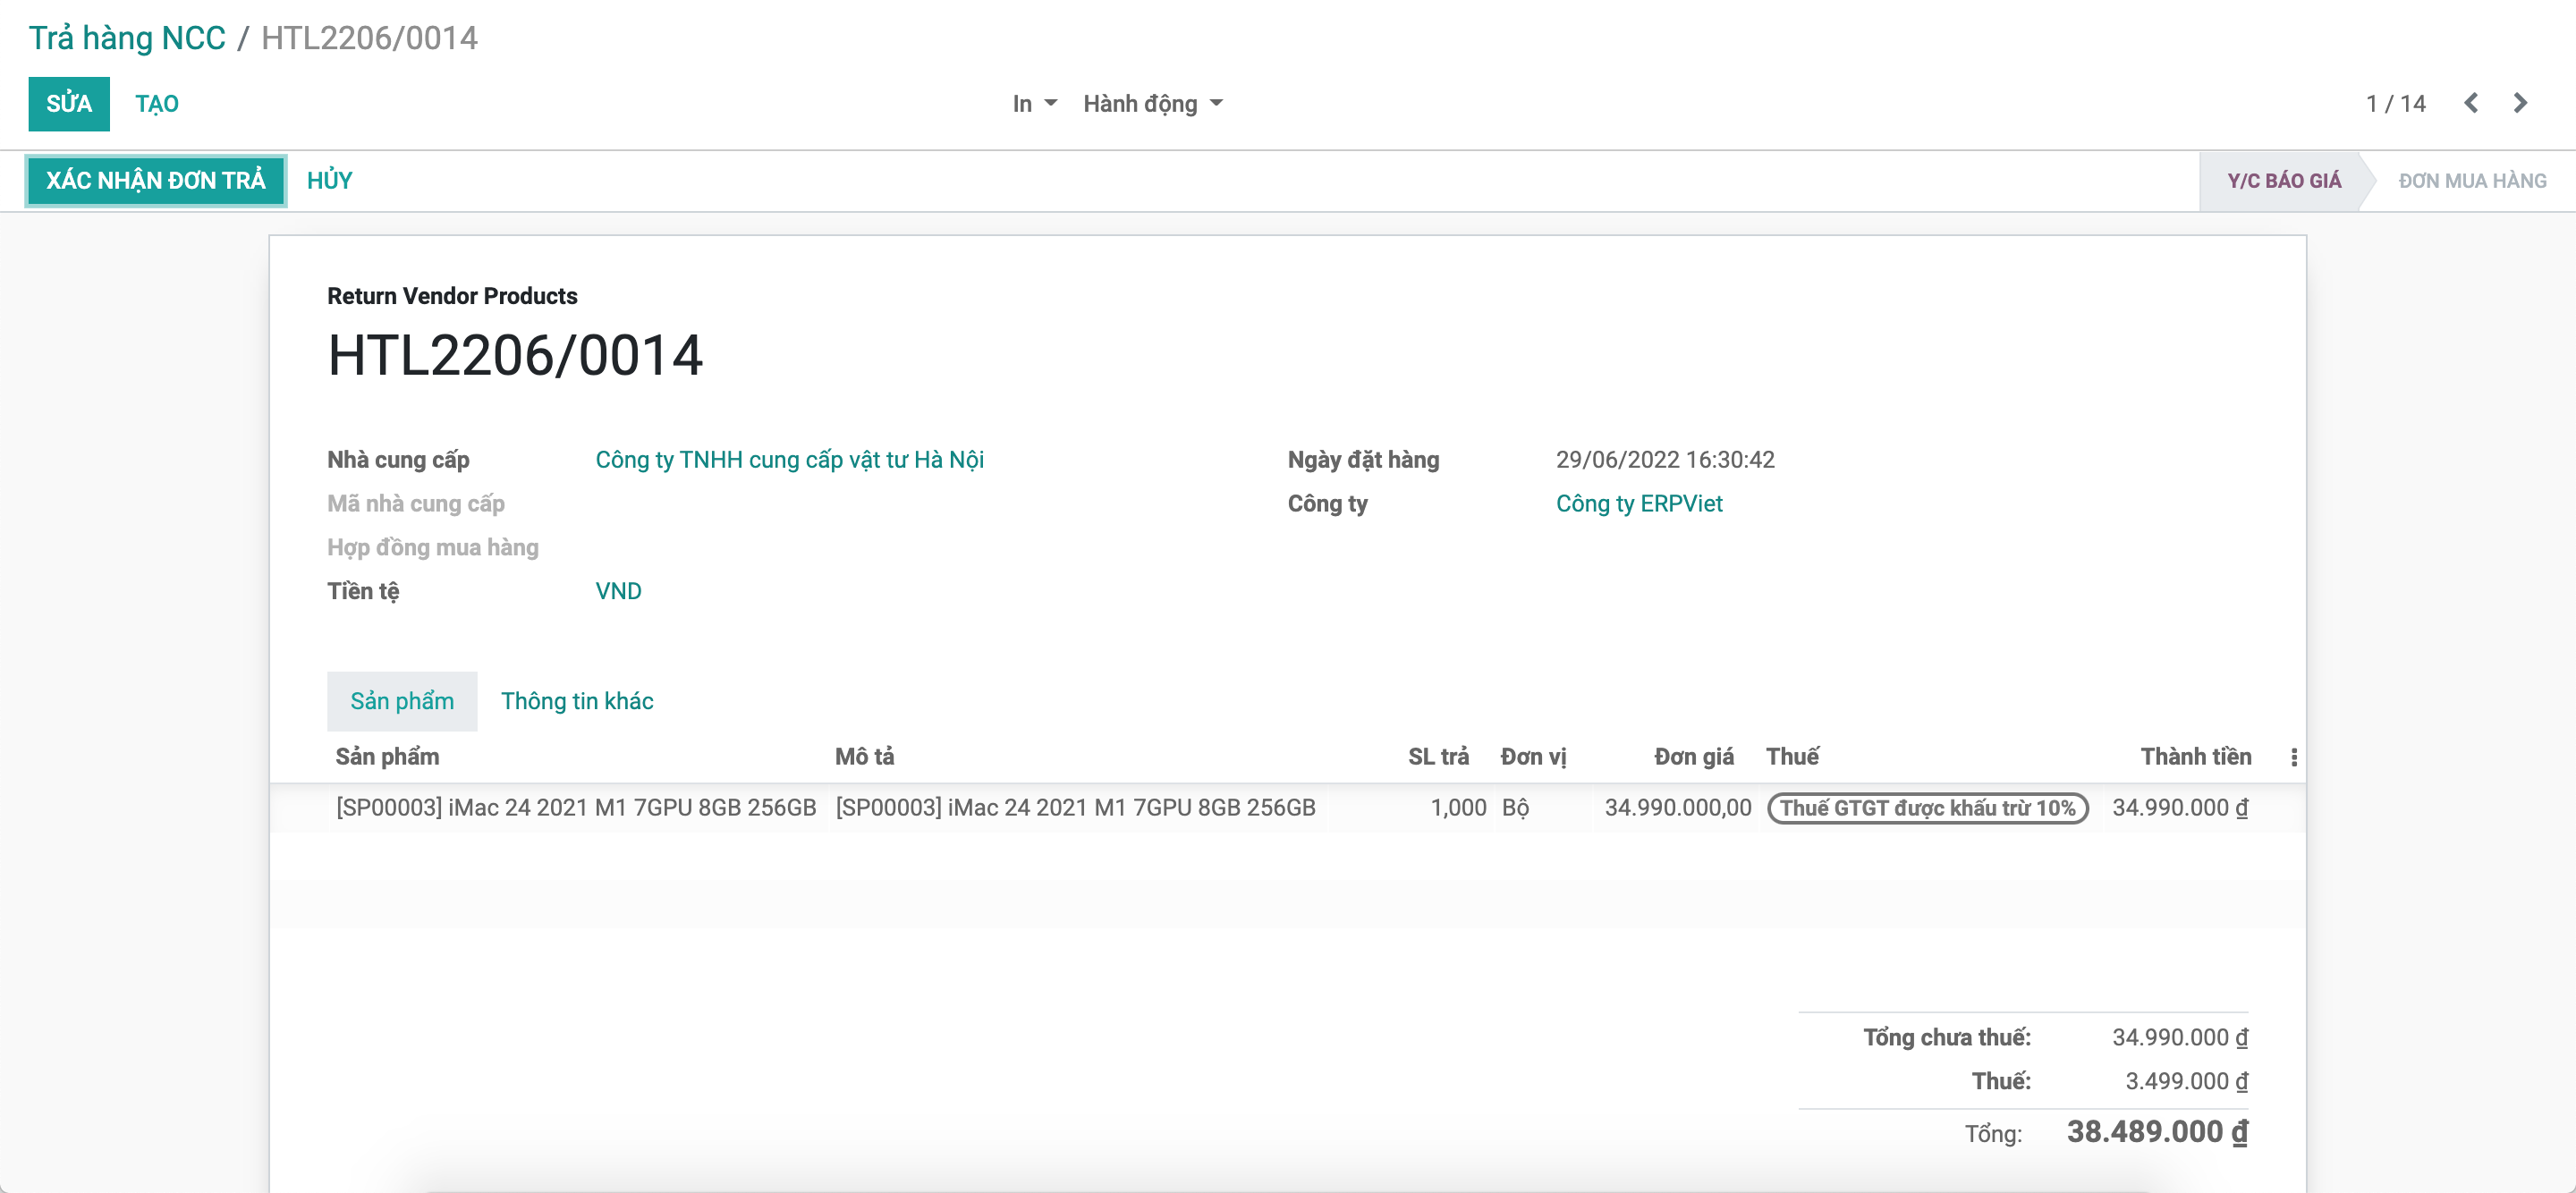Image resolution: width=2576 pixels, height=1193 pixels.
Task: Confirm return with XÁC NHẬN ĐƠN TRẢ
Action: [x=156, y=180]
